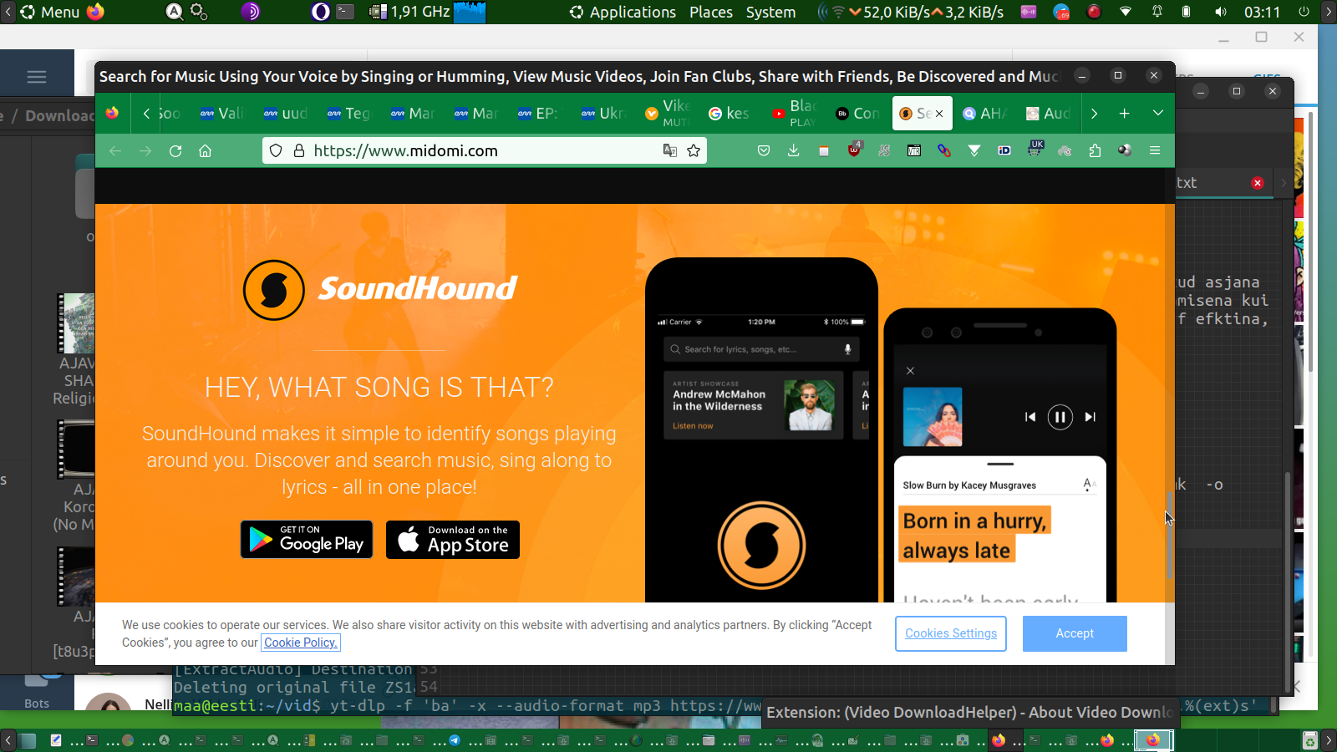Click the battery indicator in system tray
The height and width of the screenshot is (752, 1337).
(1187, 12)
